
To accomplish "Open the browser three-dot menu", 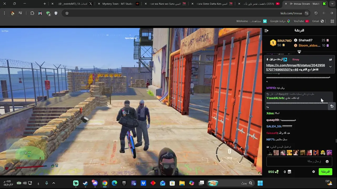I will pyautogui.click(x=4, y=13).
